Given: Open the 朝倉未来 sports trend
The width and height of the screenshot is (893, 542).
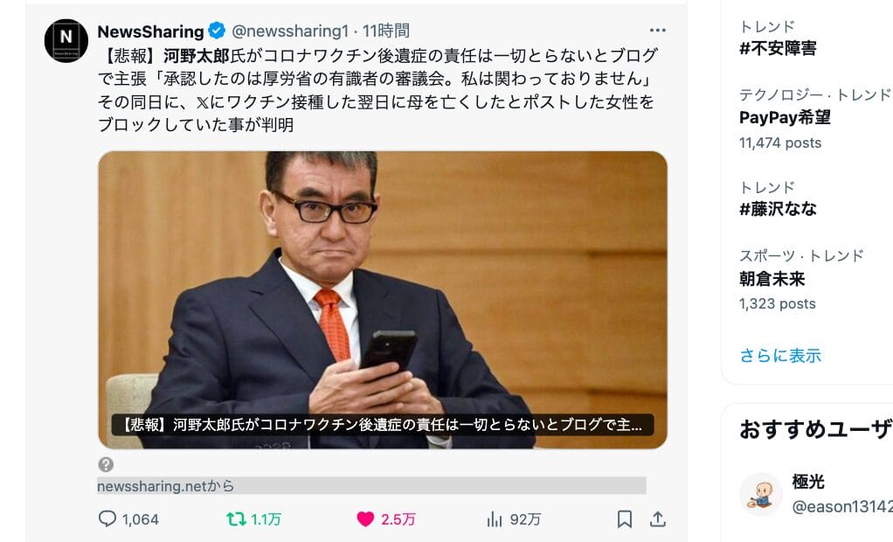Looking at the screenshot, I should (x=772, y=279).
